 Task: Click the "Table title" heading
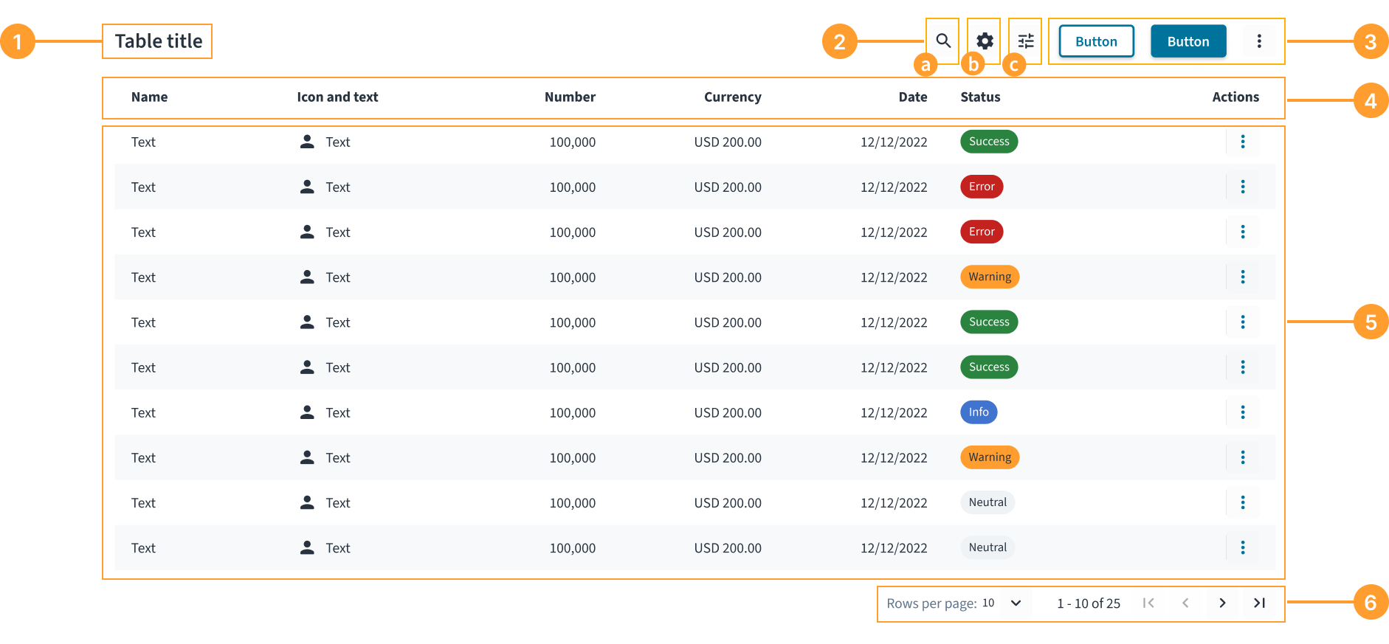(x=158, y=41)
